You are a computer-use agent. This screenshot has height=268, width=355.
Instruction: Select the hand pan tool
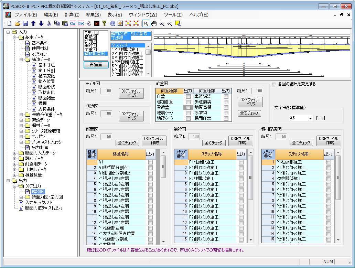click(x=154, y=23)
